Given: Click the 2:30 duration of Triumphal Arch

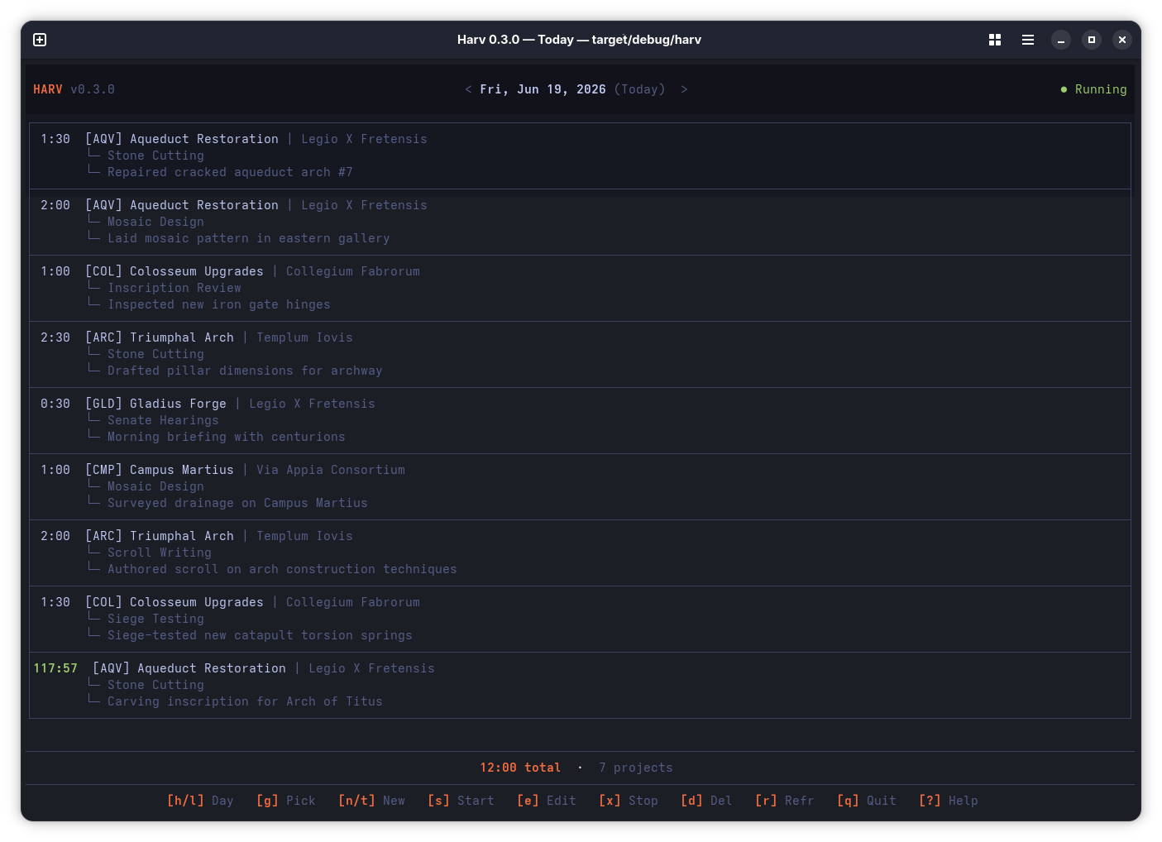Looking at the screenshot, I should (55, 337).
